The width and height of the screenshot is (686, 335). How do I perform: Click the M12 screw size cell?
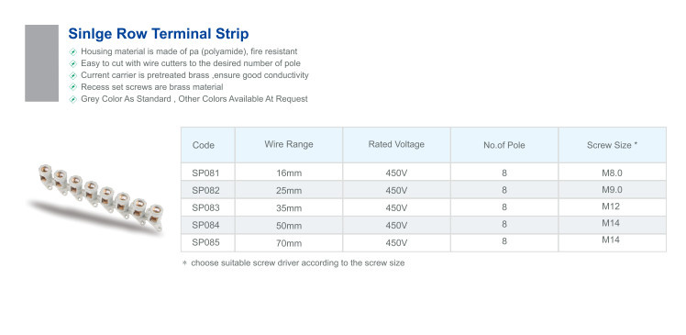612,207
